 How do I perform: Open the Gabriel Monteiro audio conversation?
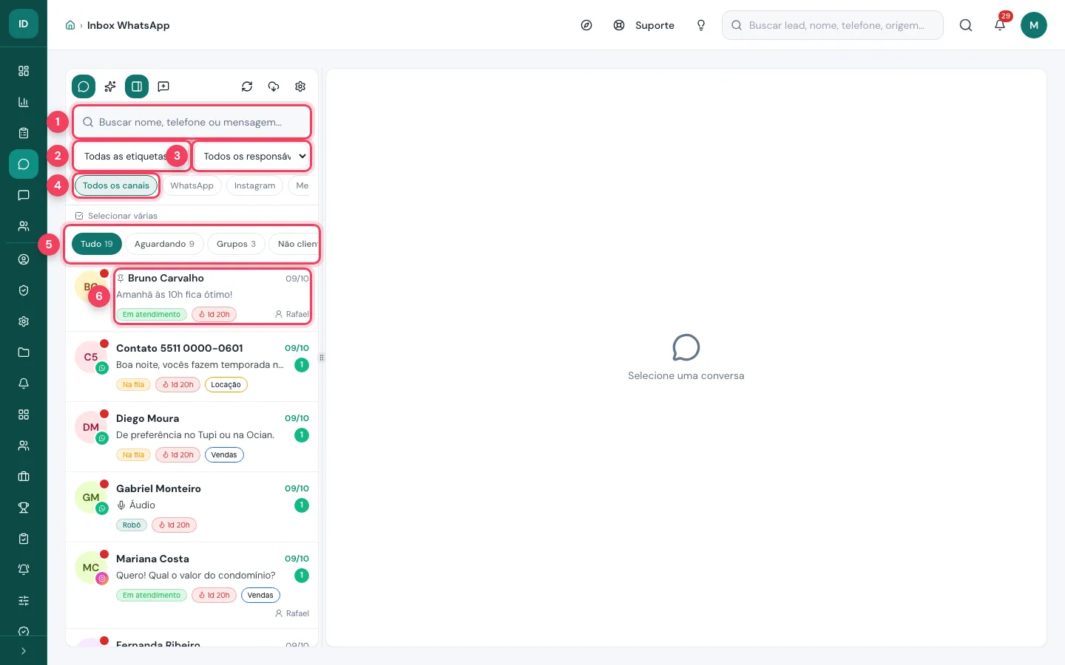[192, 507]
